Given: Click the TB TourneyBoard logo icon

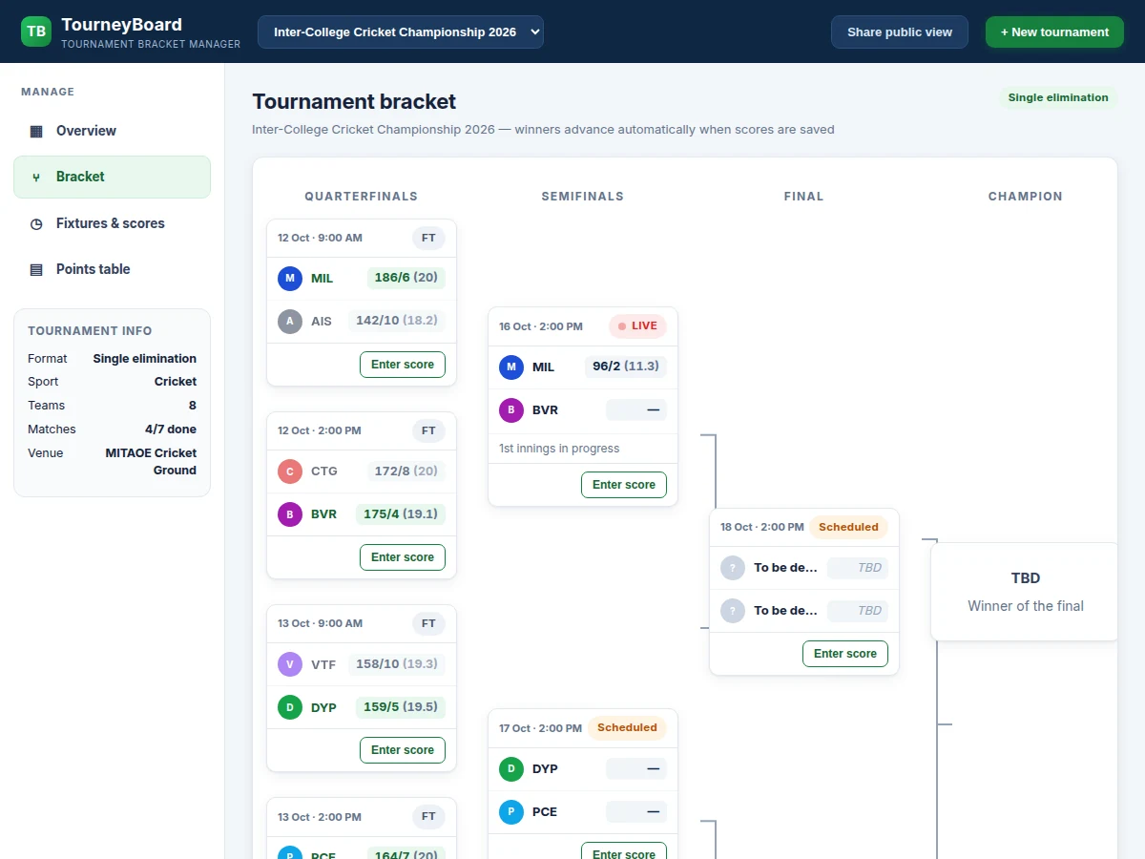Looking at the screenshot, I should click(36, 31).
